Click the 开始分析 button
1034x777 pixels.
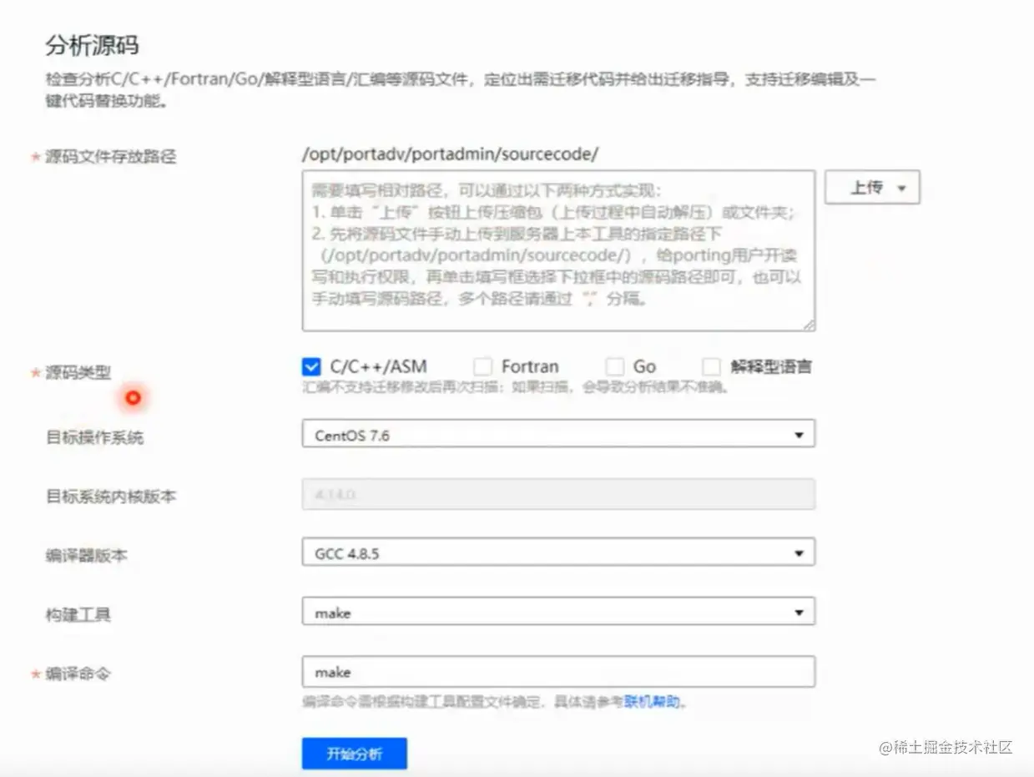(x=354, y=754)
